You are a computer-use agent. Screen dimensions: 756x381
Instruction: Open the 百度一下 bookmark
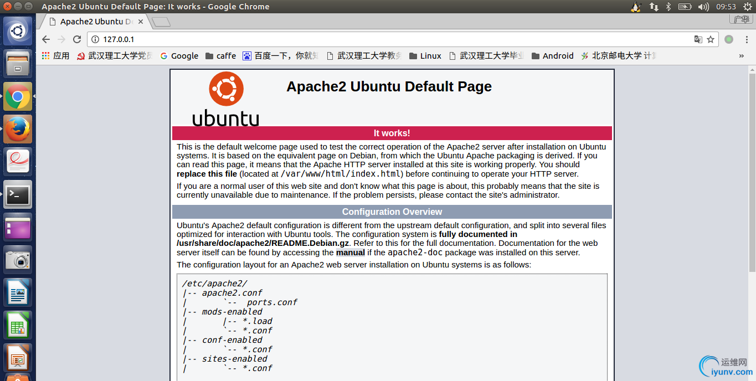pos(281,56)
